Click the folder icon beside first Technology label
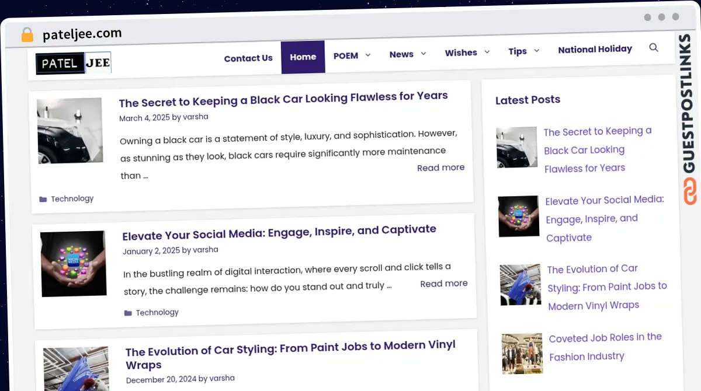 pos(43,199)
